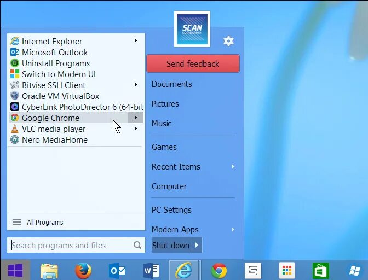Click the Nero MediaHome icon
368x280 pixels.
click(15, 139)
